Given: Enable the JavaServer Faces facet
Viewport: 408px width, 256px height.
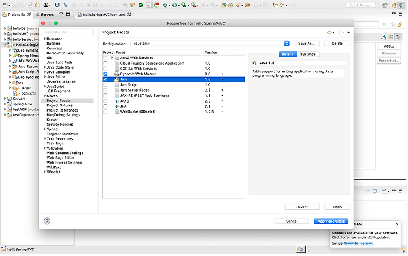Looking at the screenshot, I should [x=105, y=90].
